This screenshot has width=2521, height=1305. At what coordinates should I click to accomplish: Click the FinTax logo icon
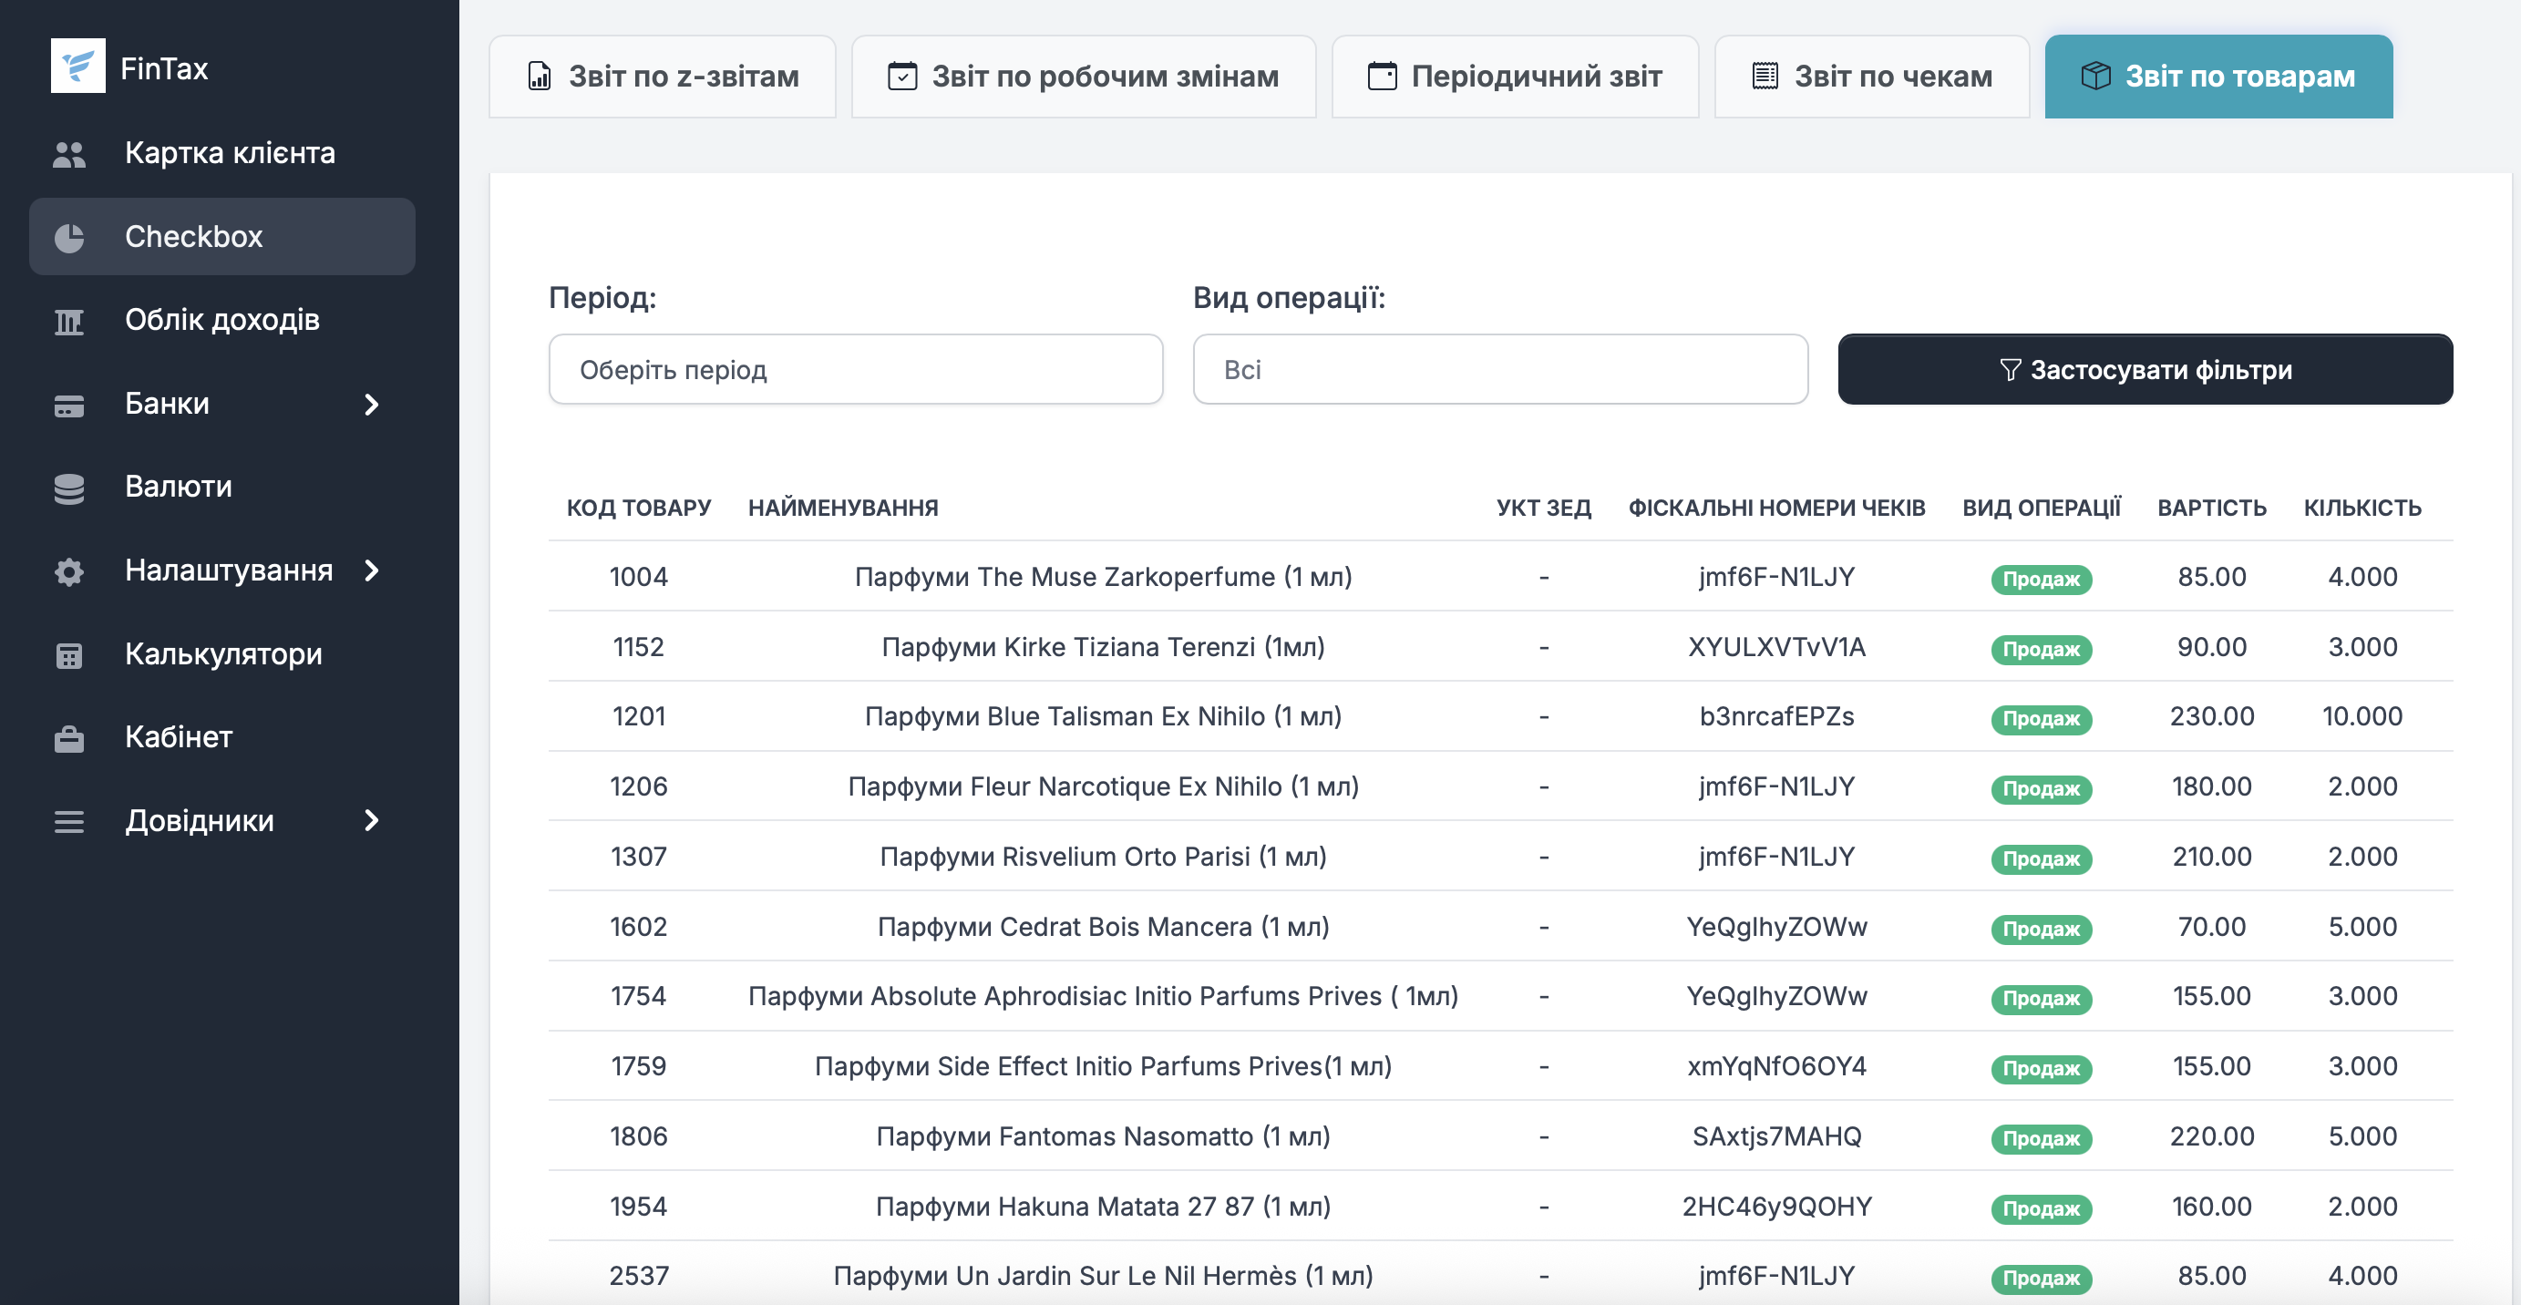pyautogui.click(x=77, y=67)
